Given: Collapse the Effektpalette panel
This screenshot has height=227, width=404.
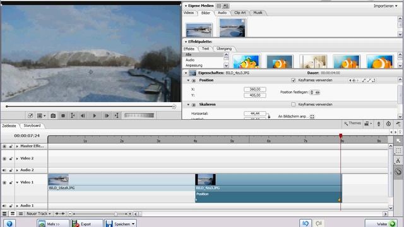Looking at the screenshot, I should pyautogui.click(x=186, y=42).
